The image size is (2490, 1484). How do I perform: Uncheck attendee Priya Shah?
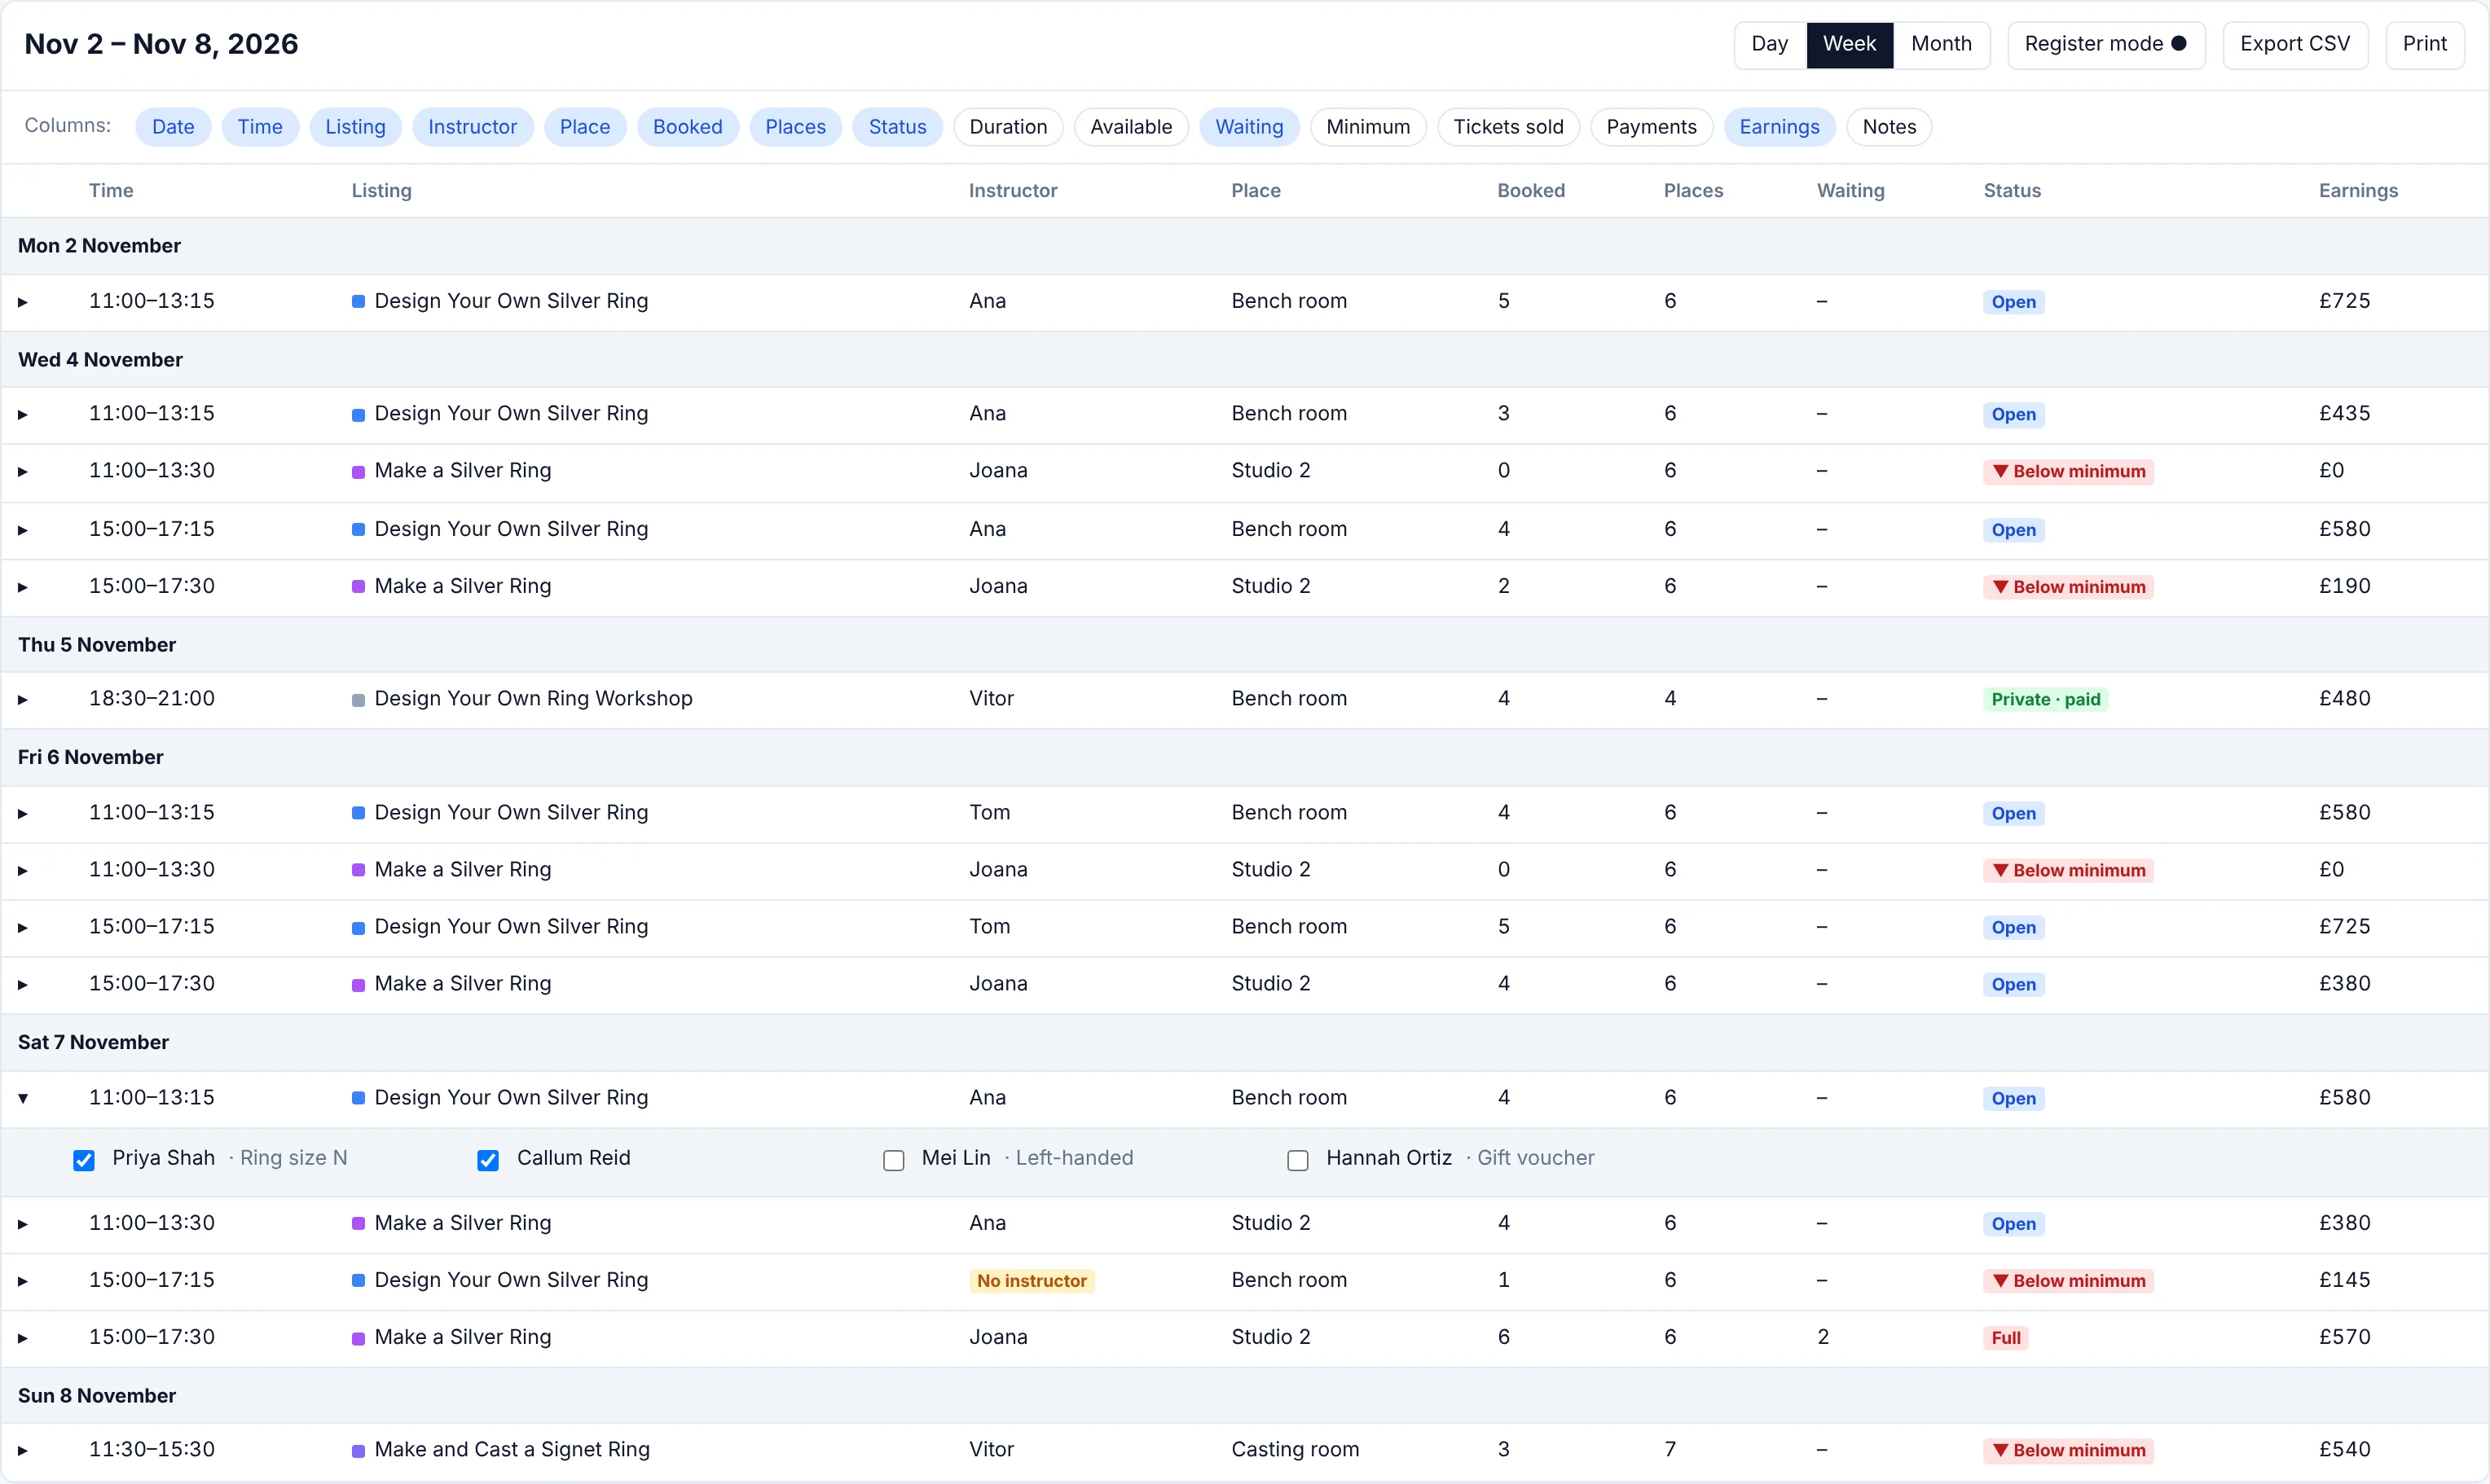coord(84,1160)
